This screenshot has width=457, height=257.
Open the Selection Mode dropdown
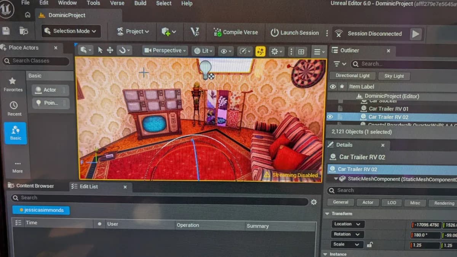tap(71, 31)
